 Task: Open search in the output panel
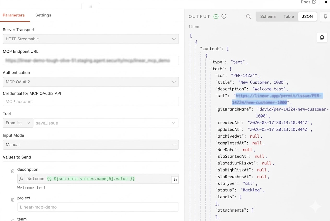pos(248,16)
